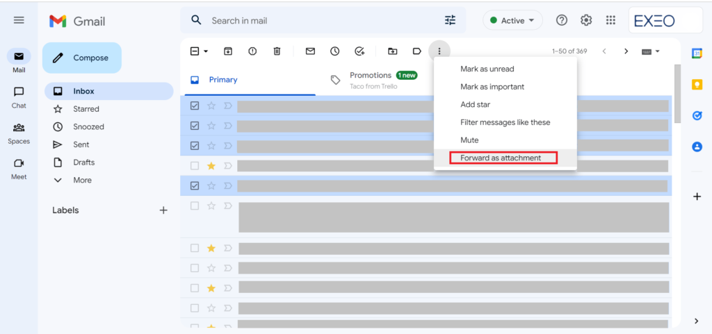Choose Add star from menu
The width and height of the screenshot is (712, 334).
pos(505,104)
